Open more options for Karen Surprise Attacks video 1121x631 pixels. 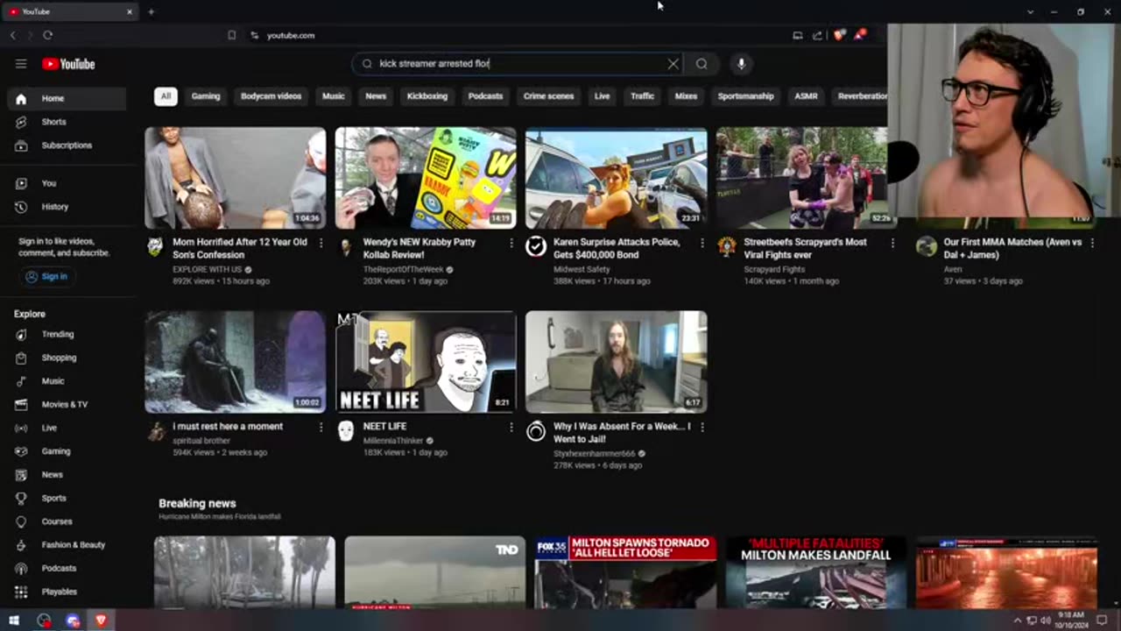coord(702,243)
